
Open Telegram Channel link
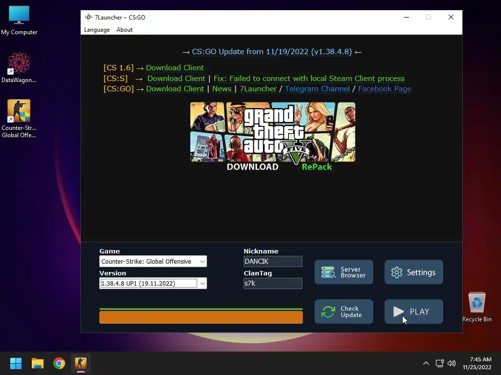coord(317,89)
